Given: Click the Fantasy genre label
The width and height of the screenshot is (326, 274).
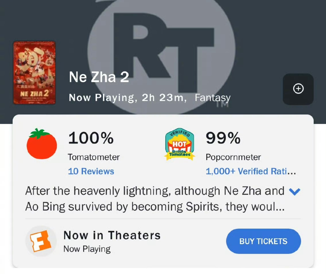Looking at the screenshot, I should pyautogui.click(x=213, y=97).
